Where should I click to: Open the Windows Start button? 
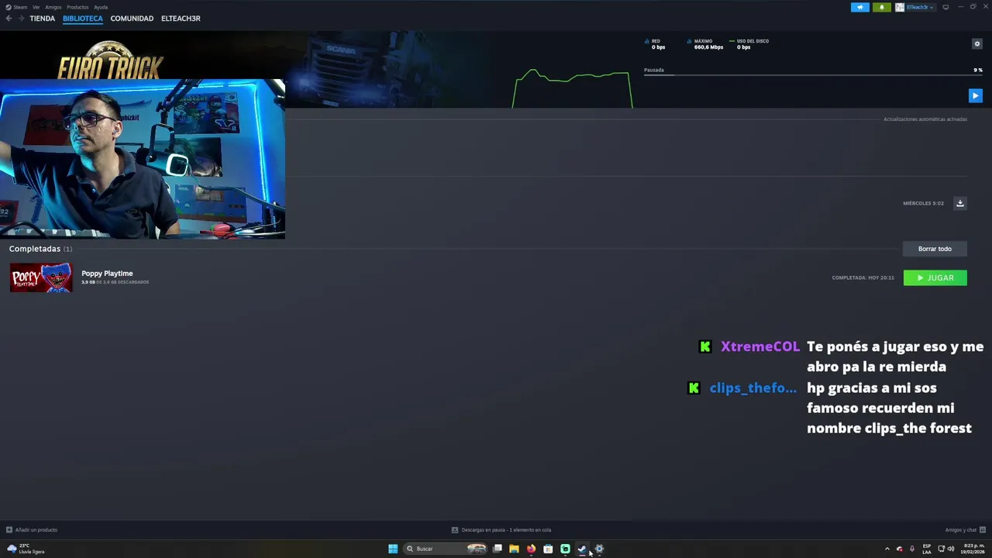(393, 549)
